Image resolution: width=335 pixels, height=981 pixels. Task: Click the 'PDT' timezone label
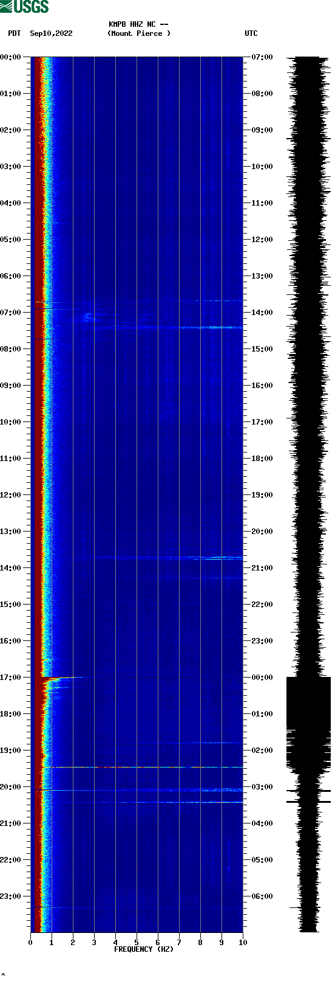point(15,33)
